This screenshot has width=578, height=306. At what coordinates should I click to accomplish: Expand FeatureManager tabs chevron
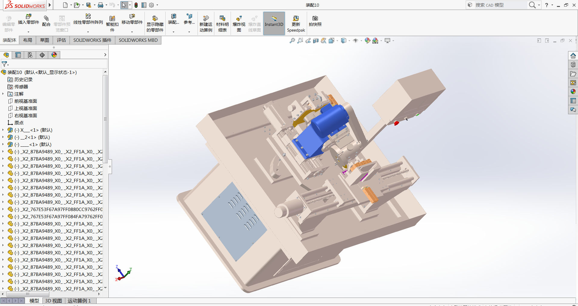(105, 55)
